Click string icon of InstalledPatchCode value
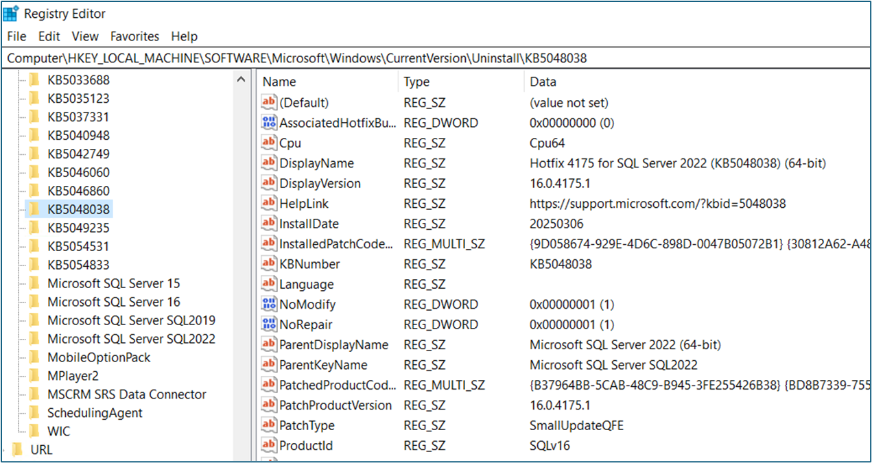 [x=269, y=244]
